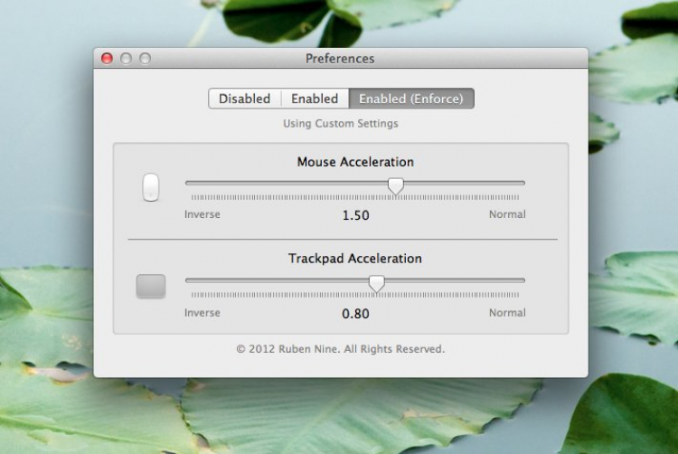Click the Mouse Acceleration slider knob
Image resolution: width=678 pixels, height=454 pixels.
(396, 186)
